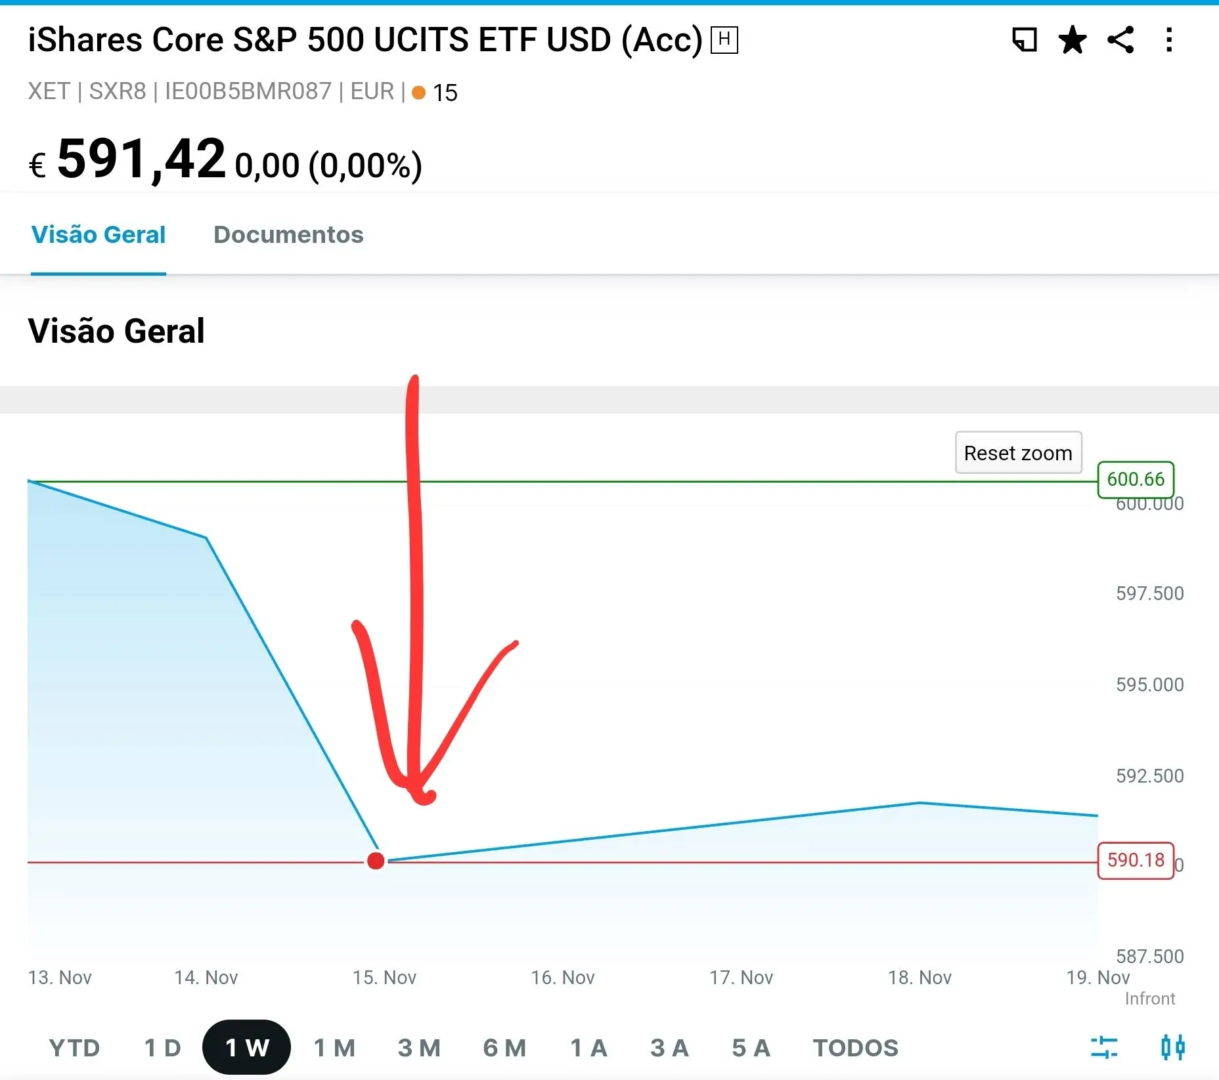Choose the 1 M chart period
This screenshot has height=1080, width=1219.
tap(334, 1048)
